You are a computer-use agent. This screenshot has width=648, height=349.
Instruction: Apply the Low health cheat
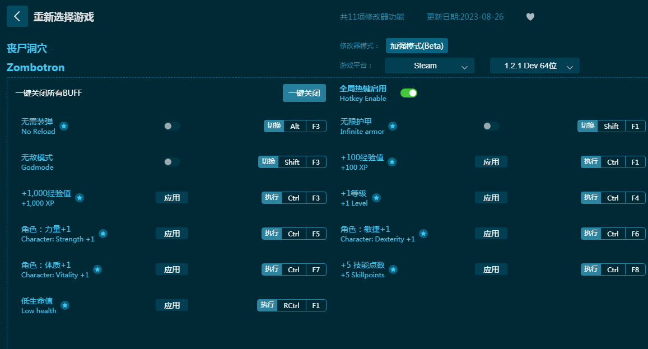172,305
